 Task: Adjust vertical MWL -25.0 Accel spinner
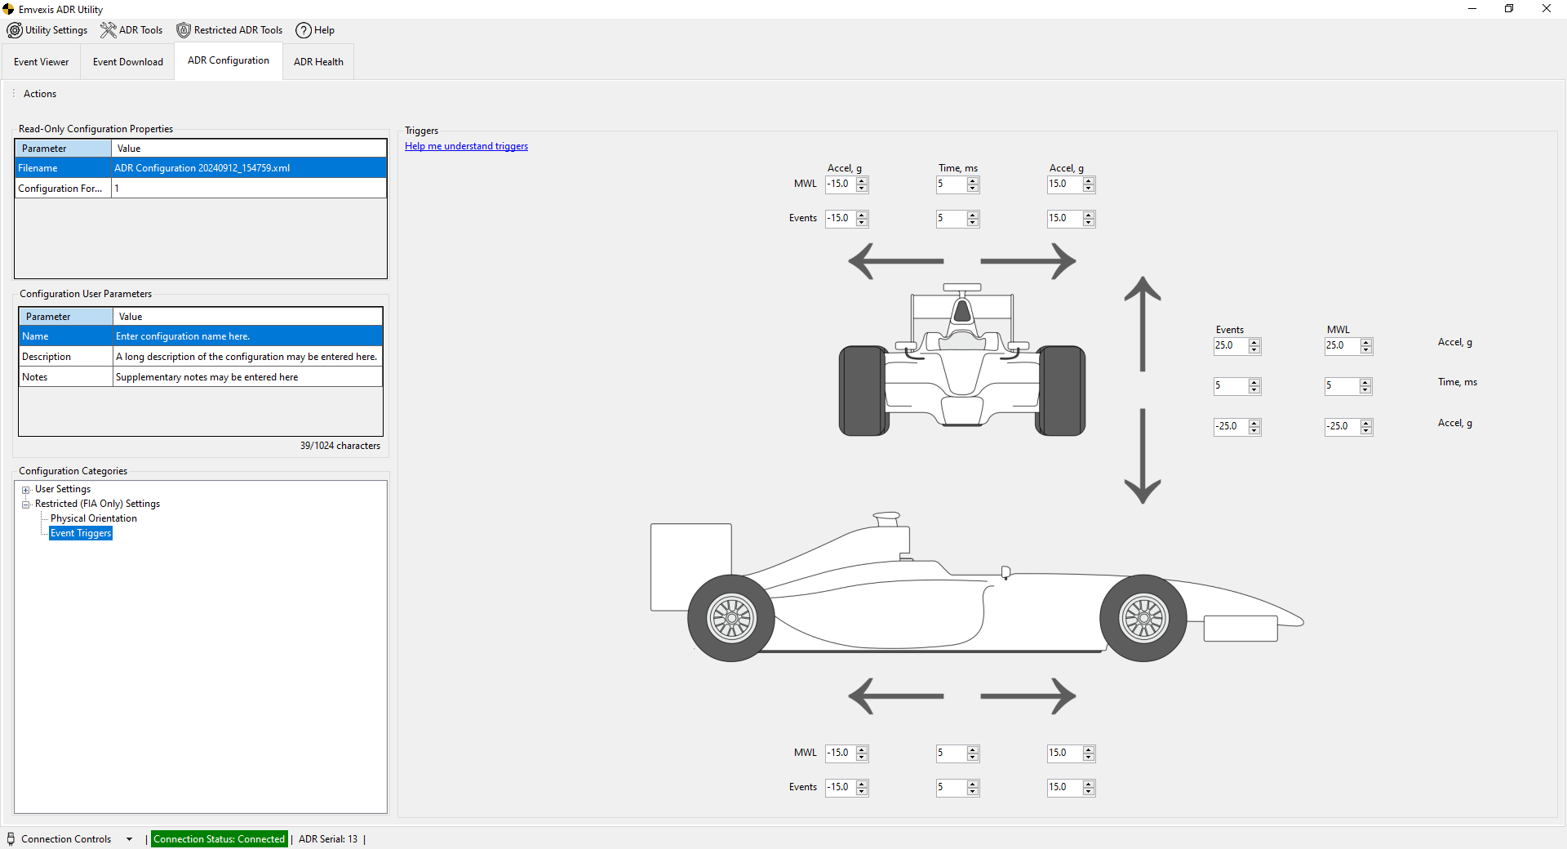tap(1365, 427)
